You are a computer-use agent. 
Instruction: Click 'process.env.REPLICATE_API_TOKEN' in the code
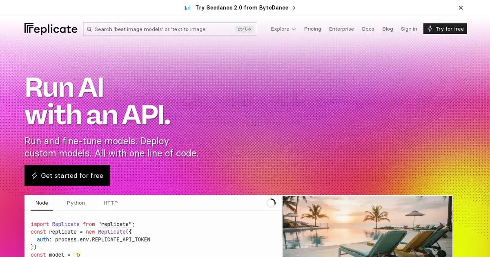pyautogui.click(x=102, y=239)
